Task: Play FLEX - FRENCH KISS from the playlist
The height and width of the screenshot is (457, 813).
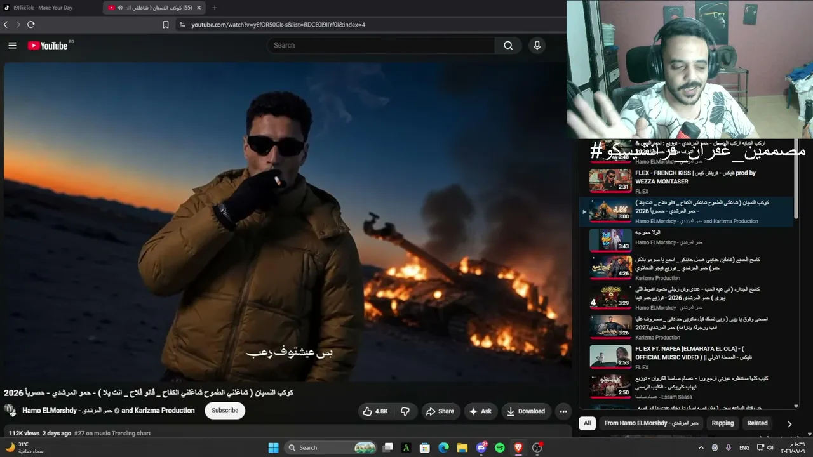Action: [x=687, y=181]
